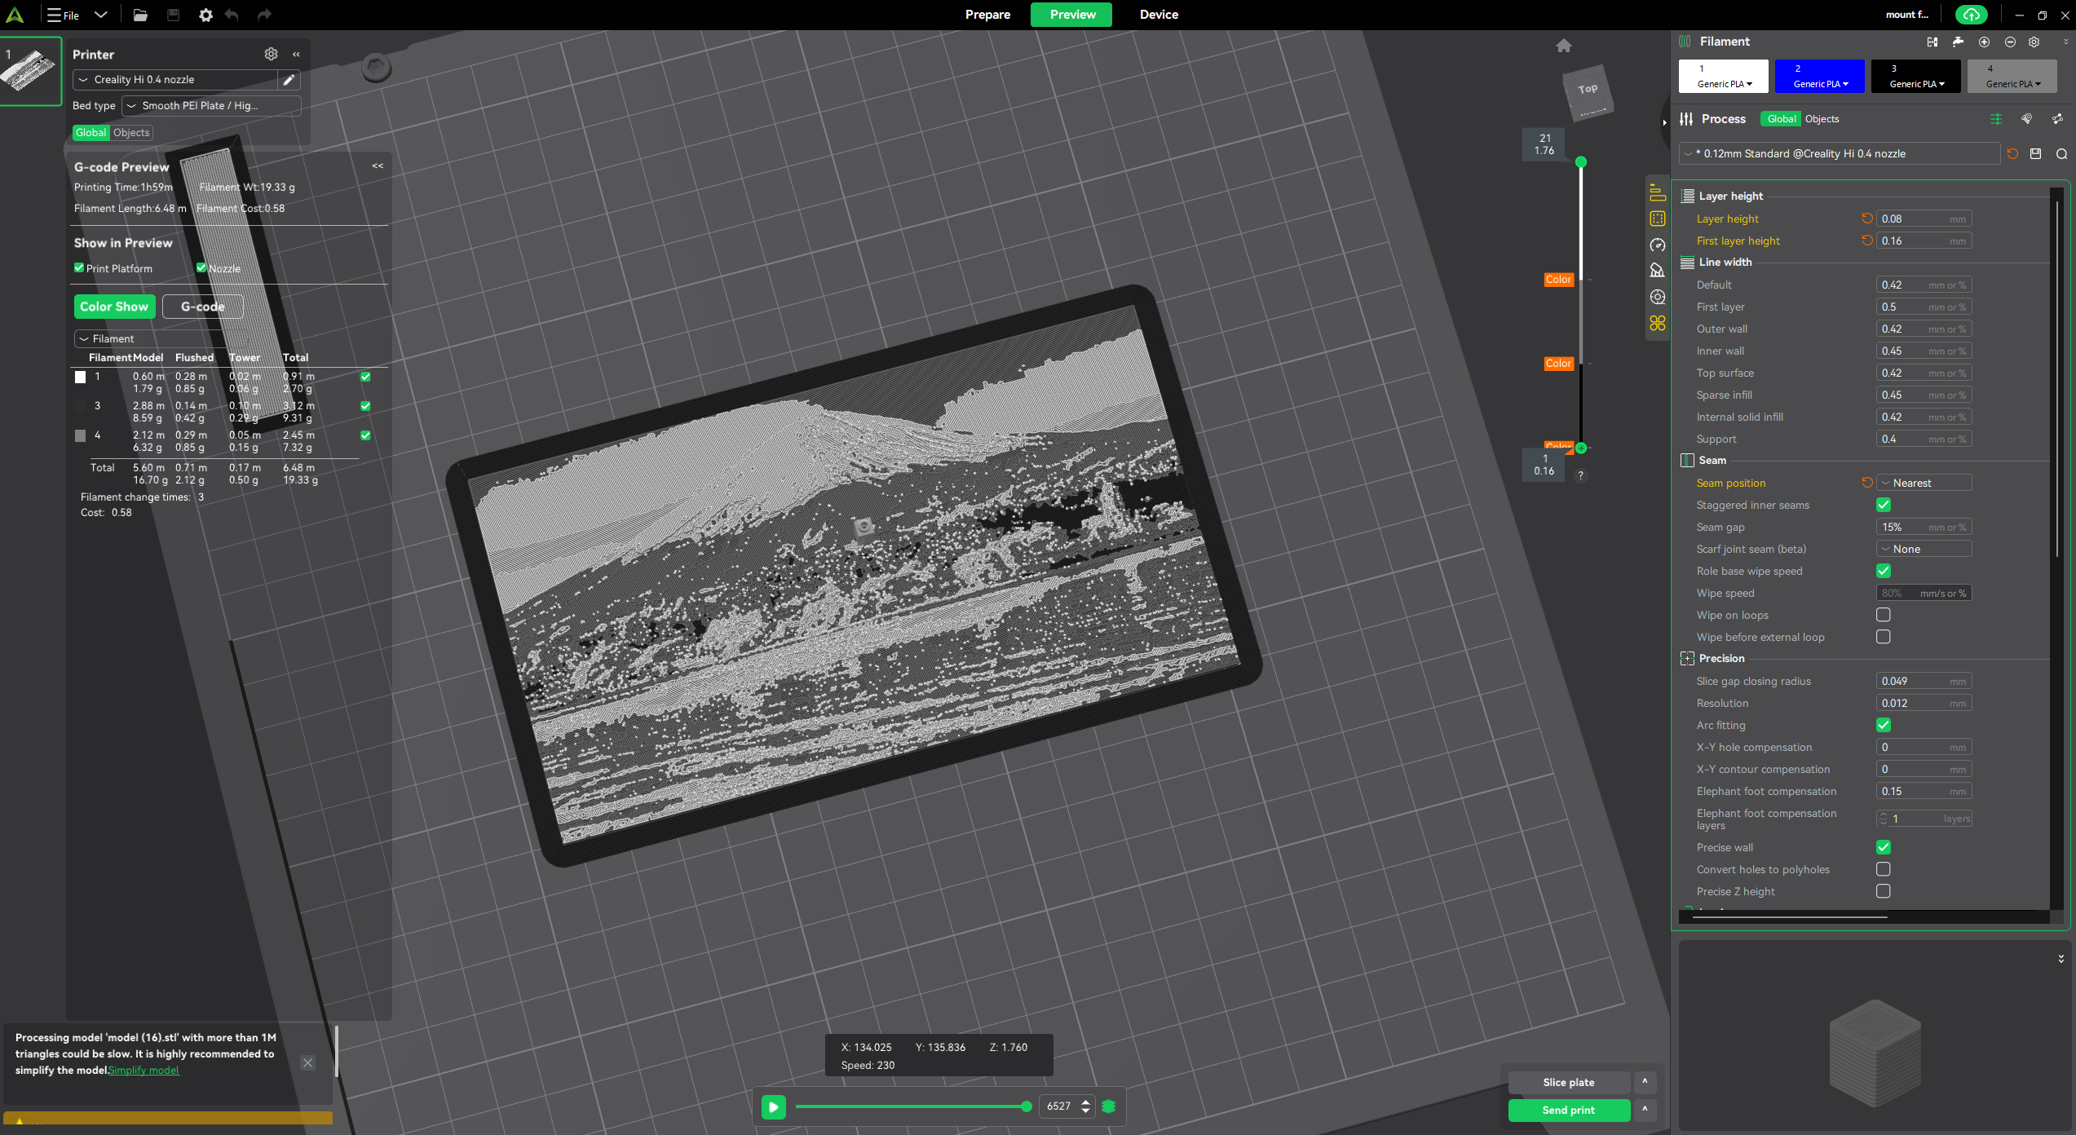Open the filament 2 Generic PLA dropdown
2076x1135 pixels.
(x=1820, y=83)
